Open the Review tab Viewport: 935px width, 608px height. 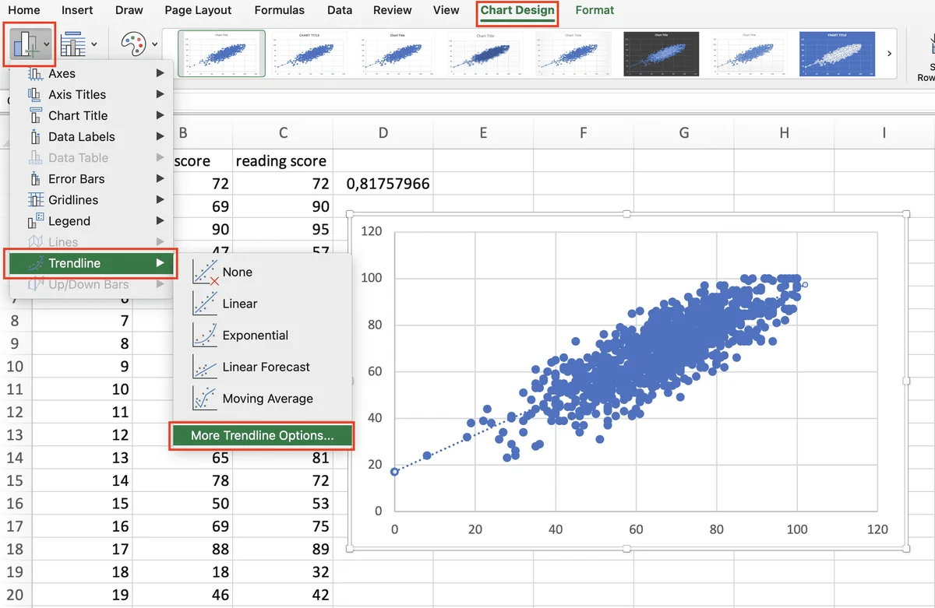[x=392, y=10]
